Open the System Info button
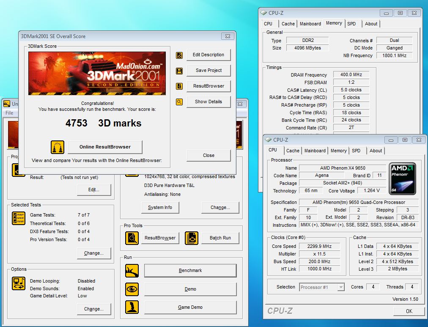The width and height of the screenshot is (428, 327). (x=160, y=207)
